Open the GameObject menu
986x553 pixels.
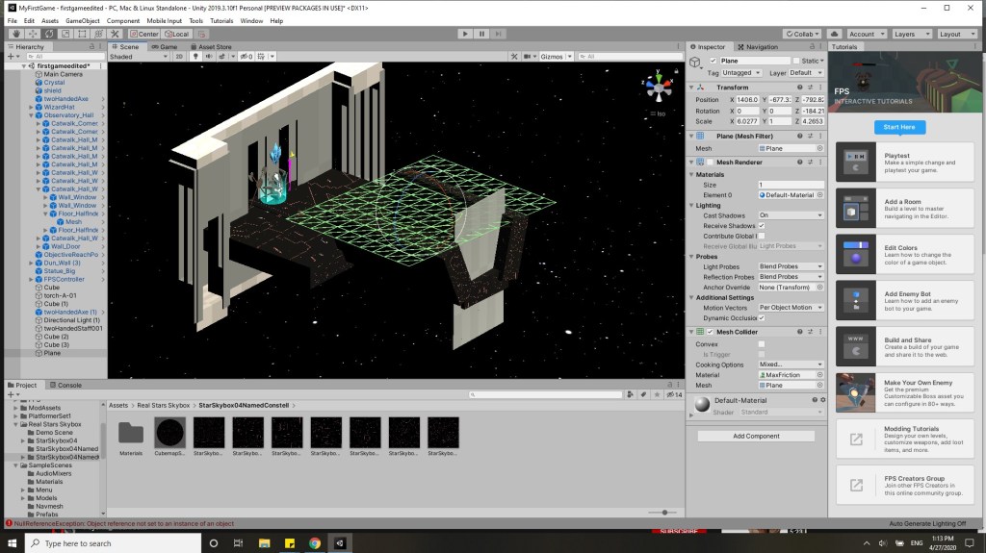85,20
